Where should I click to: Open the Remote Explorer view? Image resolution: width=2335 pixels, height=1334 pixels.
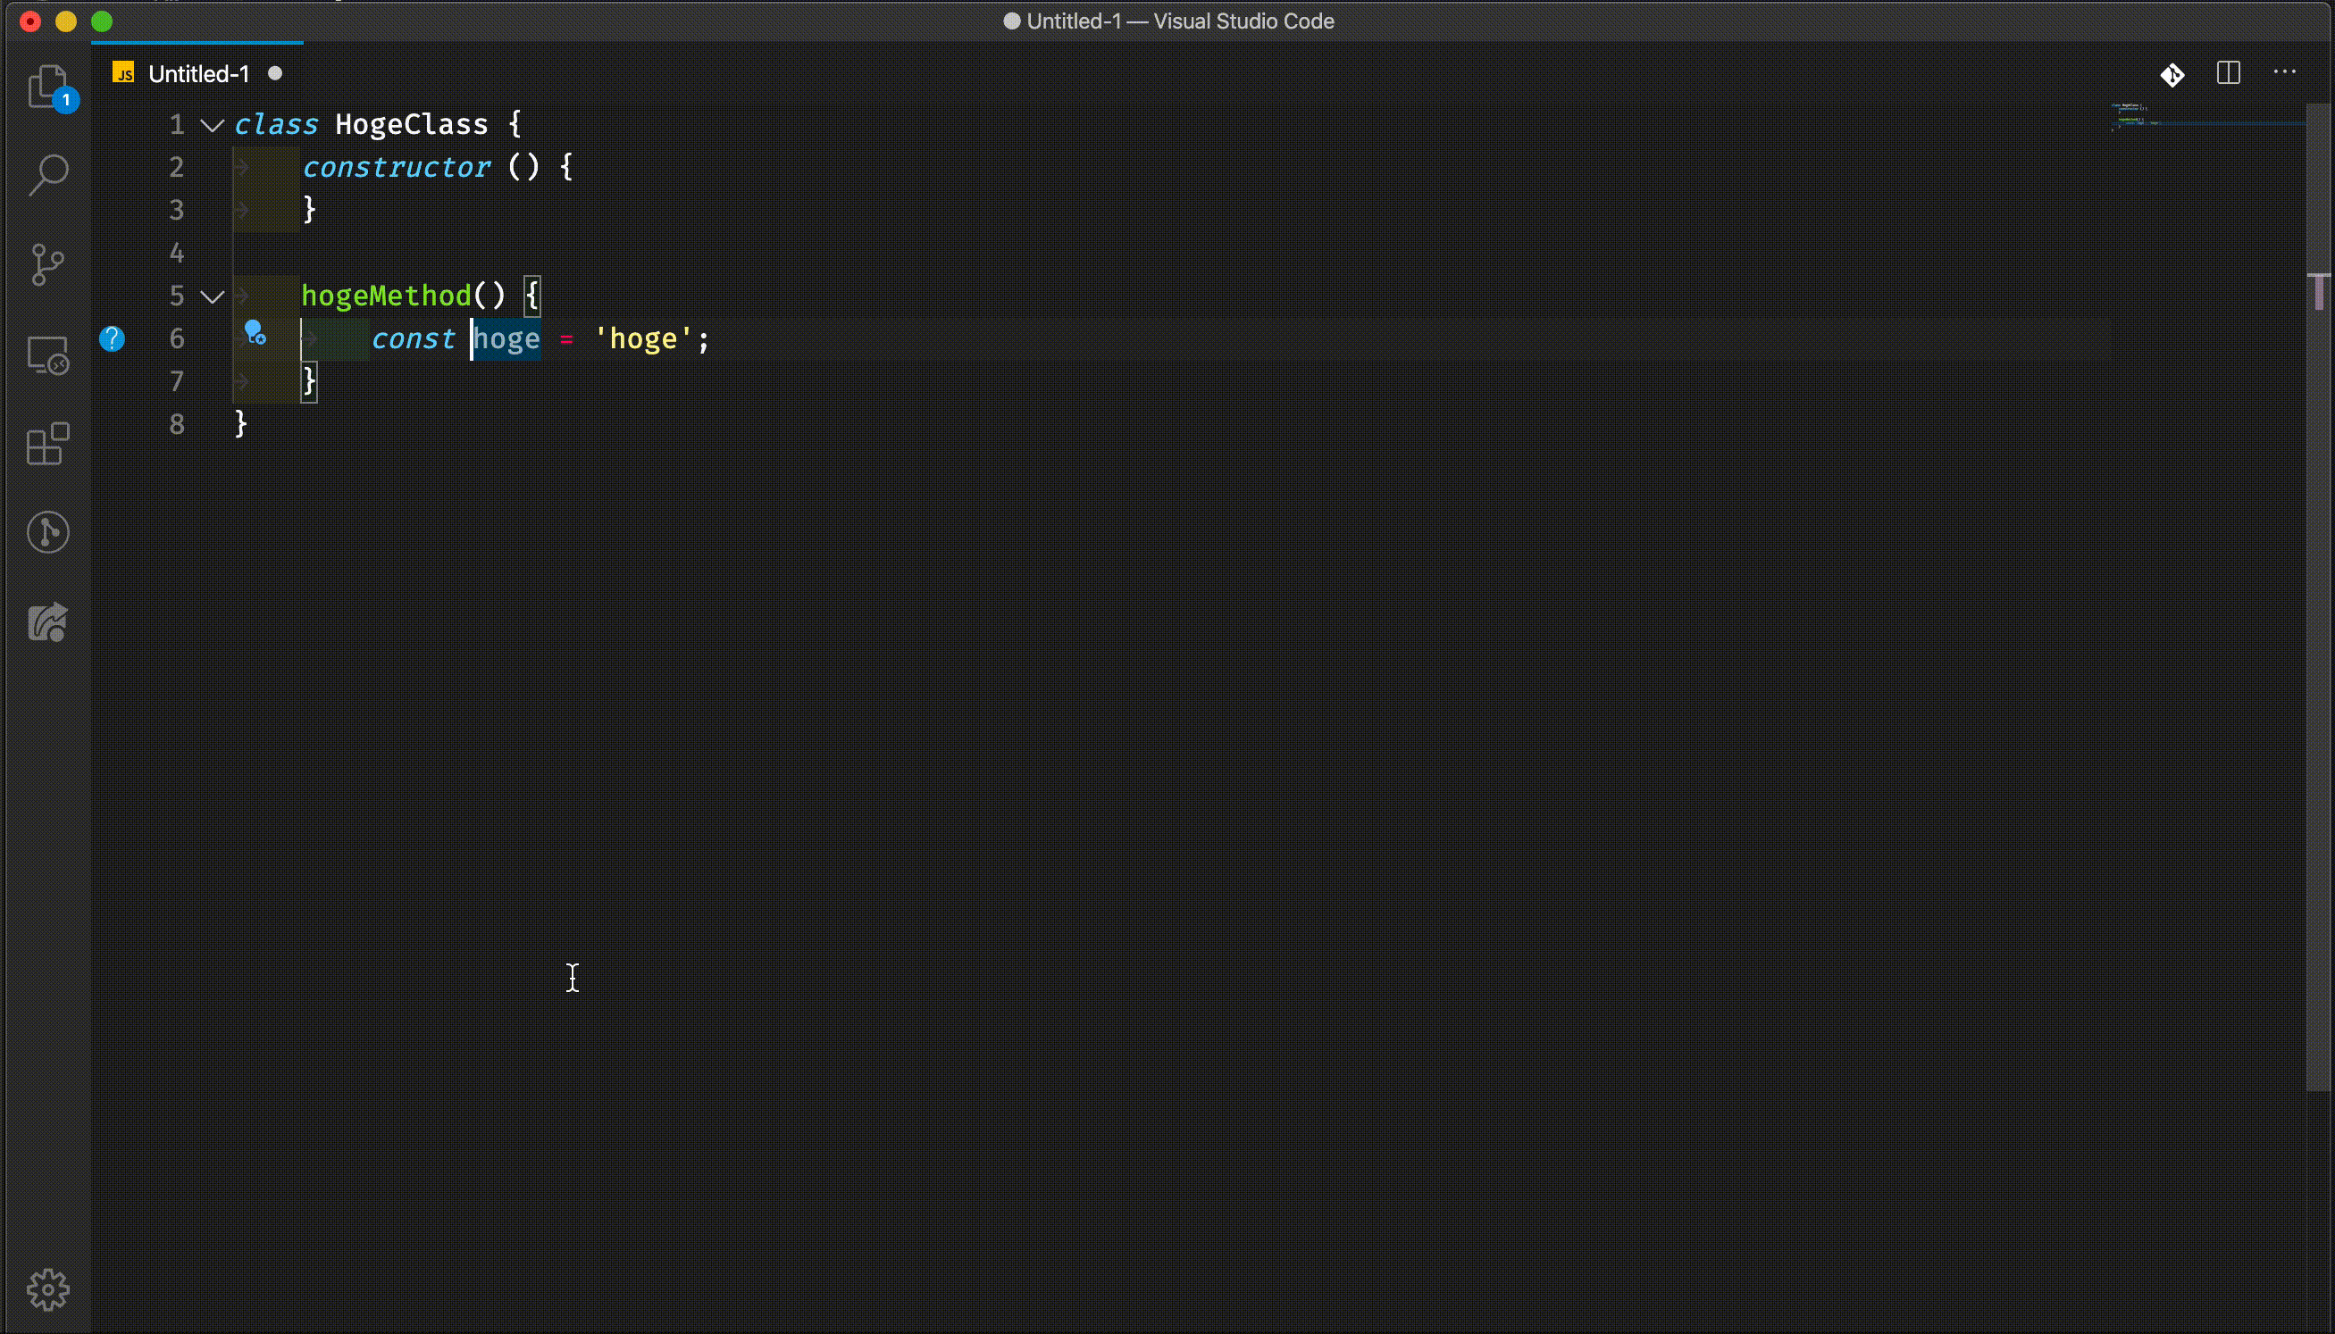tap(47, 354)
